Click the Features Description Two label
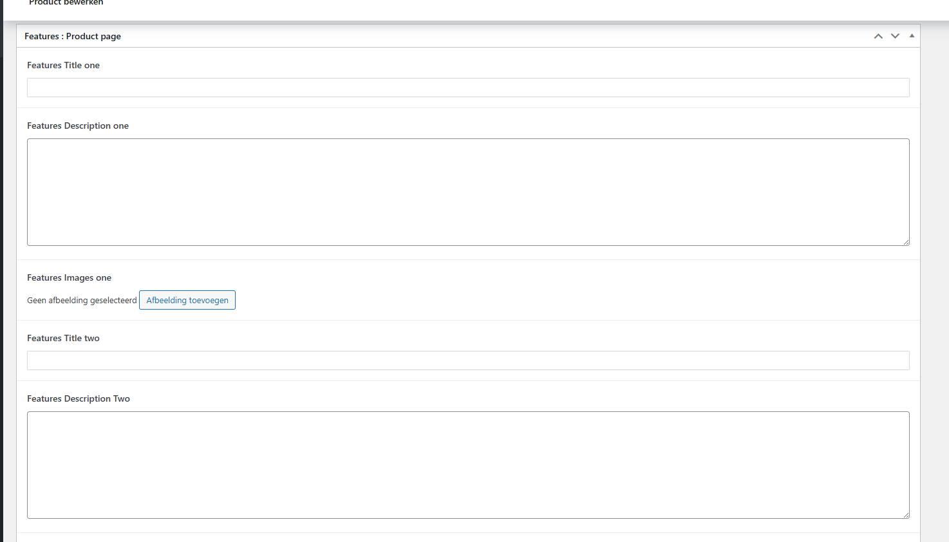This screenshot has width=949, height=542. pos(79,398)
